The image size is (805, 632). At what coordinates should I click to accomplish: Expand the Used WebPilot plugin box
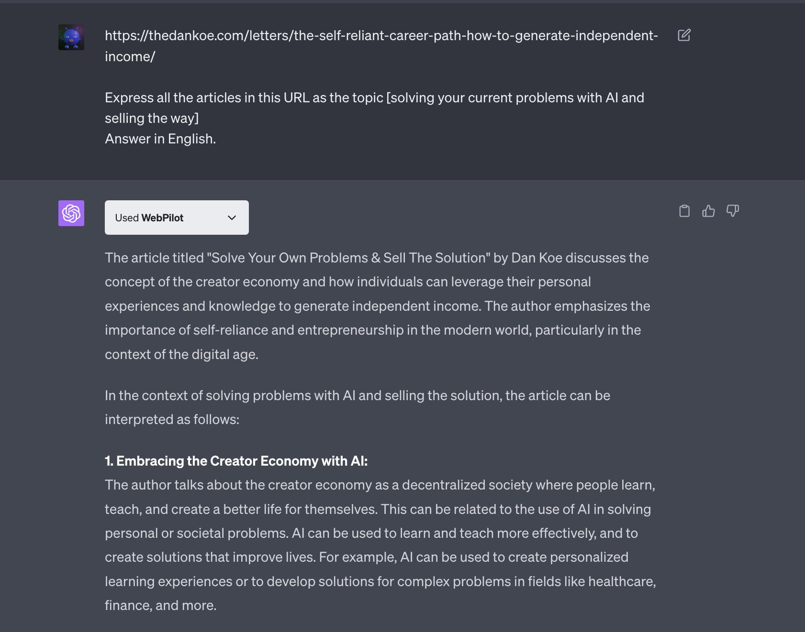tap(177, 218)
